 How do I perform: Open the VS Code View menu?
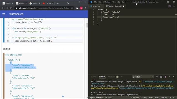[114, 2]
